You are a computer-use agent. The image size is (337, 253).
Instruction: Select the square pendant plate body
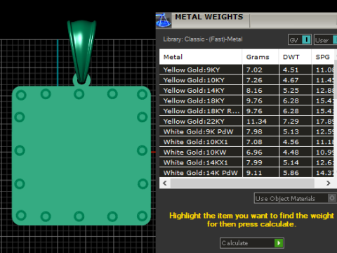coord(81,156)
